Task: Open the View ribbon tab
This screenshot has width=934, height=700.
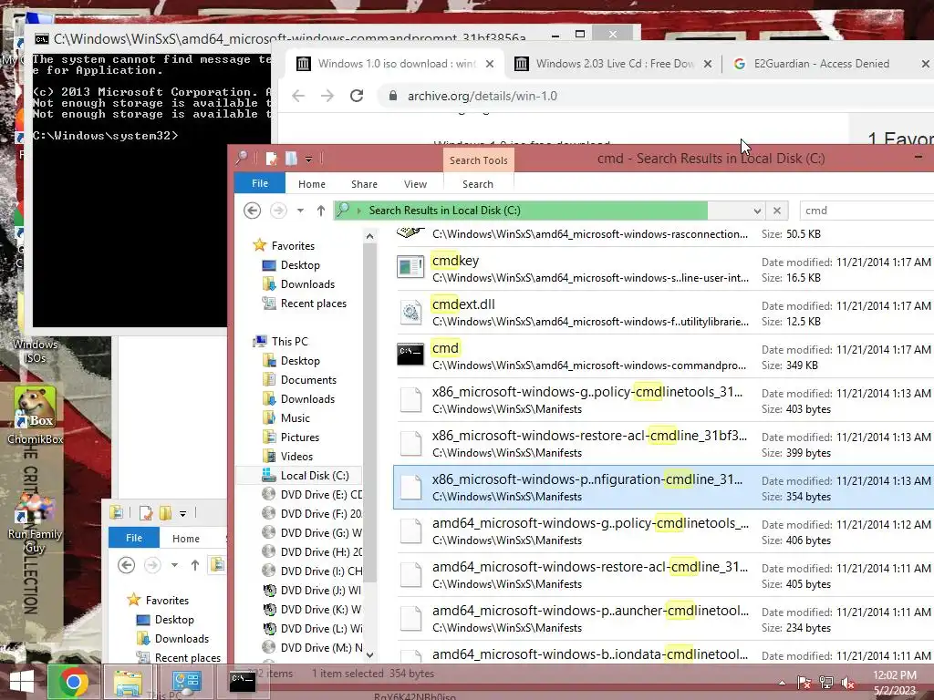Action: pos(415,184)
